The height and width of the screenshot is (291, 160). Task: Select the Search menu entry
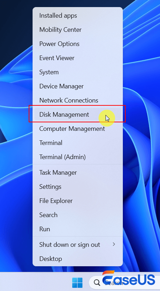(78, 215)
